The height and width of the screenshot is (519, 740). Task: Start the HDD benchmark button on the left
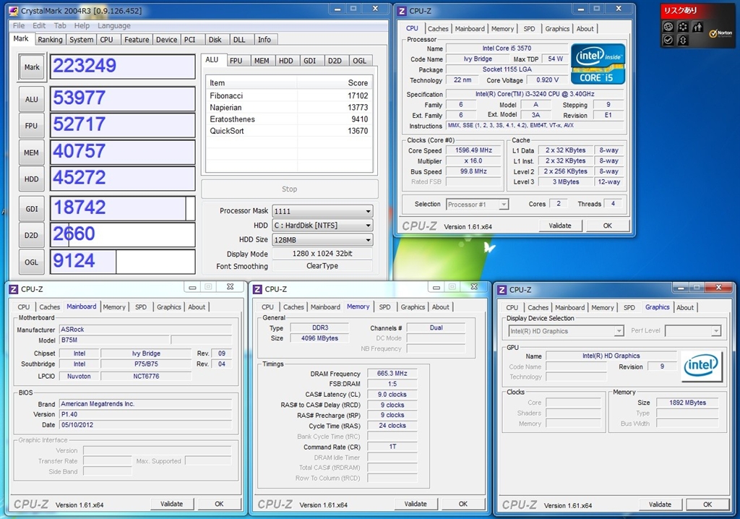coord(32,179)
